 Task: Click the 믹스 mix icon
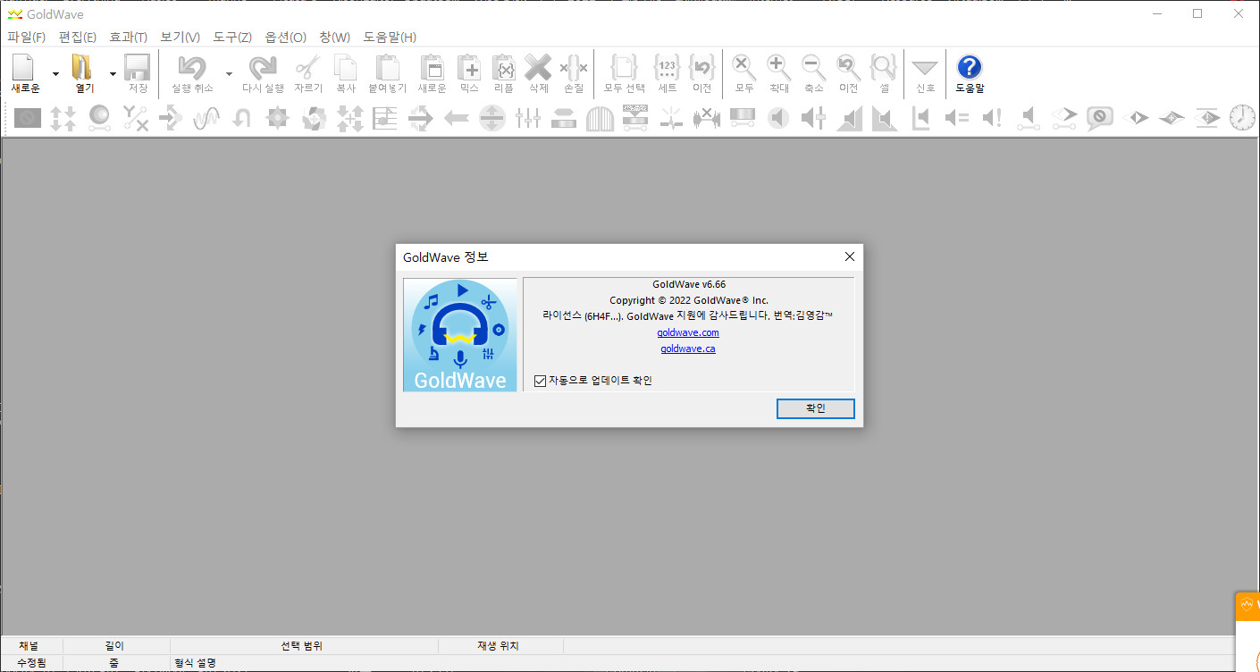pos(469,67)
